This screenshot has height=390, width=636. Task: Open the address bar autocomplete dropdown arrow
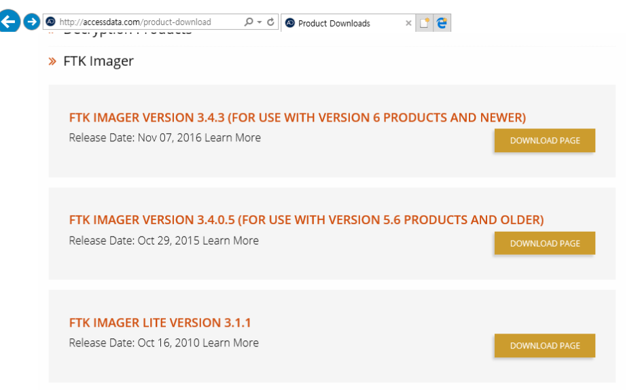point(260,22)
